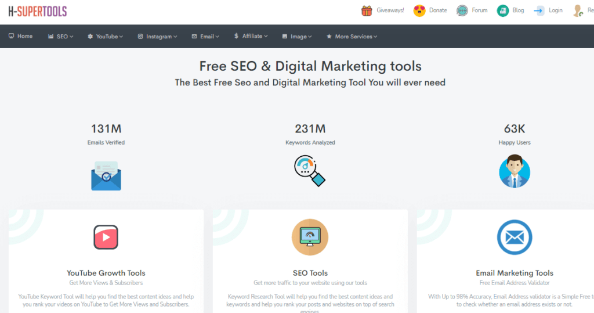The width and height of the screenshot is (594, 313).
Task: Open the Instagram dropdown menu
Action: click(x=158, y=37)
